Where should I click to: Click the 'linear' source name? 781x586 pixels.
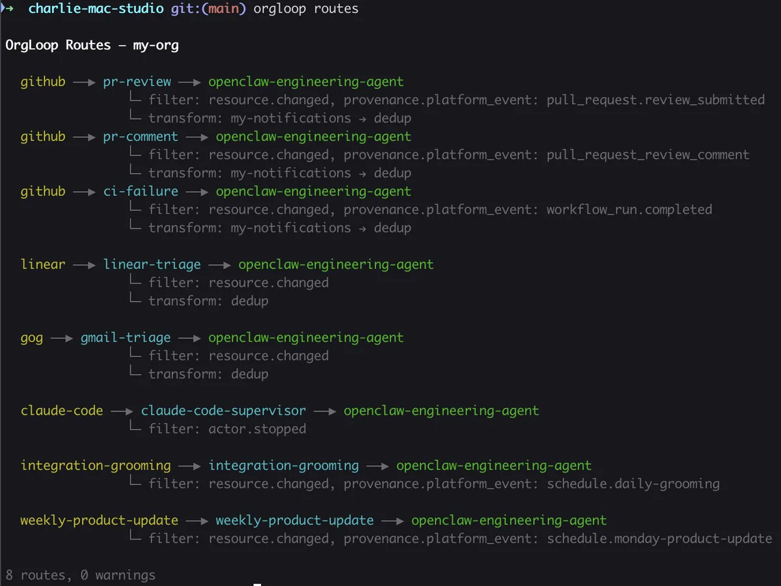click(43, 264)
